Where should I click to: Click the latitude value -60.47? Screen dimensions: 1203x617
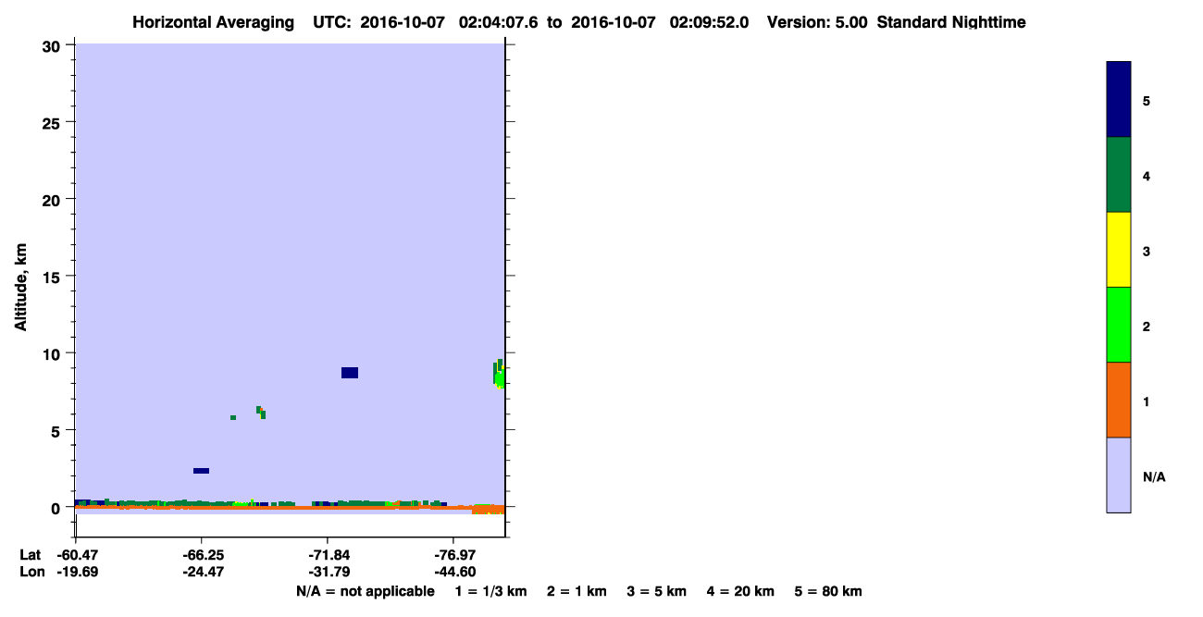pyautogui.click(x=77, y=555)
